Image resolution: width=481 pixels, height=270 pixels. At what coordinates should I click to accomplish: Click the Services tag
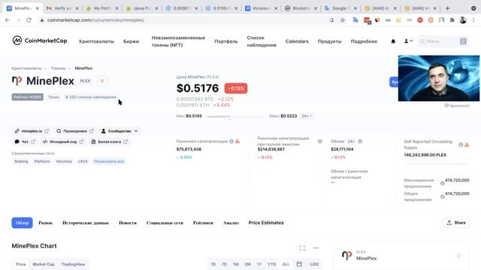click(64, 161)
